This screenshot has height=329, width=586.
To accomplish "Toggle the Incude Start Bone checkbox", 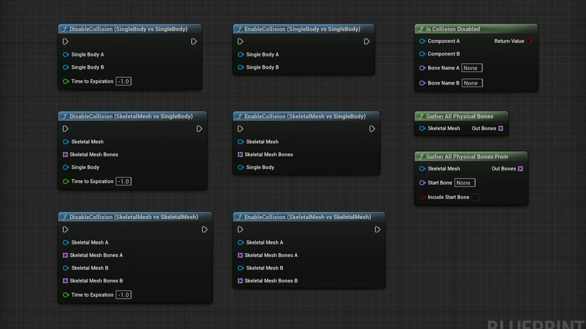I will 475,197.
